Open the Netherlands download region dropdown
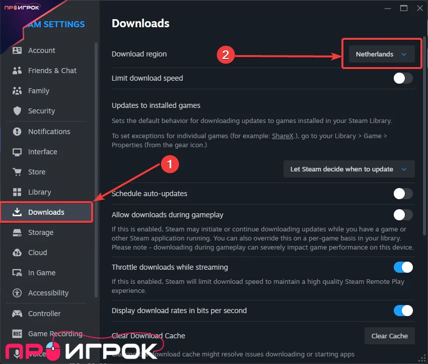This screenshot has height=364, width=428. 381,54
